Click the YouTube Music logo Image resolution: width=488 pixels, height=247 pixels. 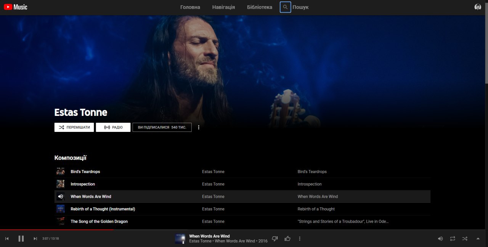(x=16, y=7)
